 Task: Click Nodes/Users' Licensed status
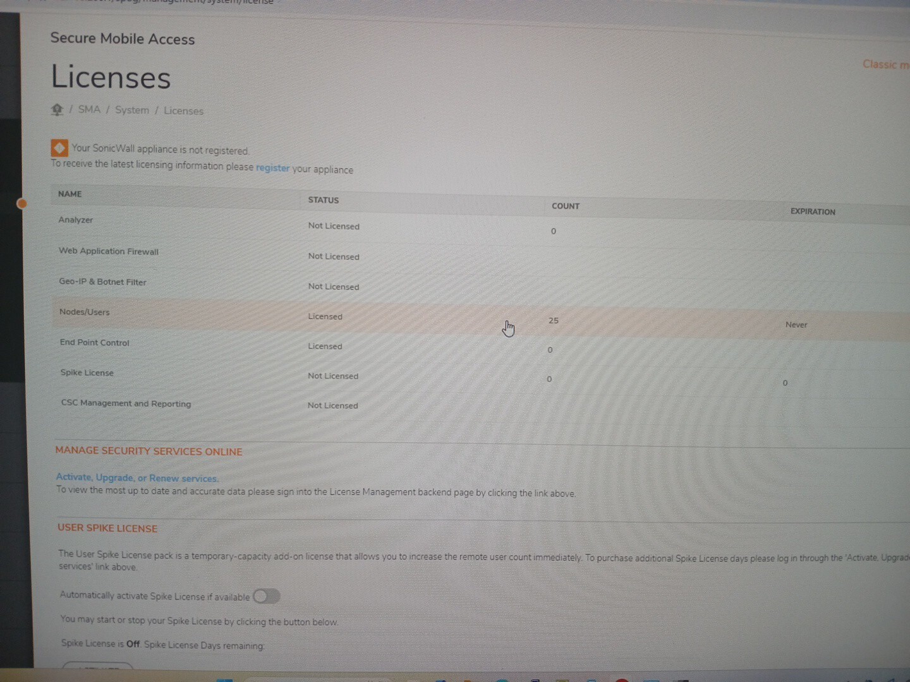coord(325,316)
